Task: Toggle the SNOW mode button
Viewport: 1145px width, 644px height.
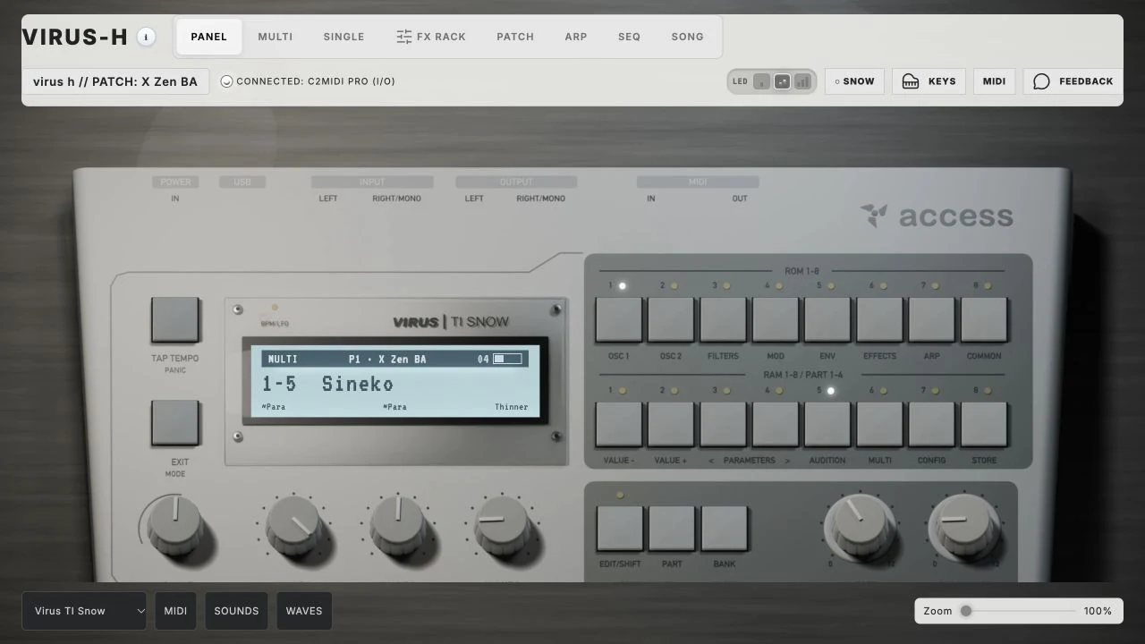Action: (854, 81)
